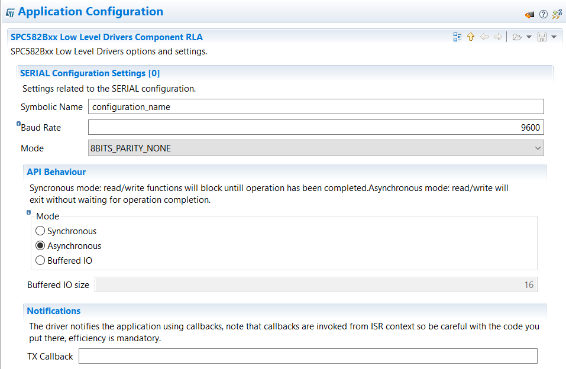Click the Buffered IO size field
Viewport: 566px width, 369px height.
pos(316,285)
